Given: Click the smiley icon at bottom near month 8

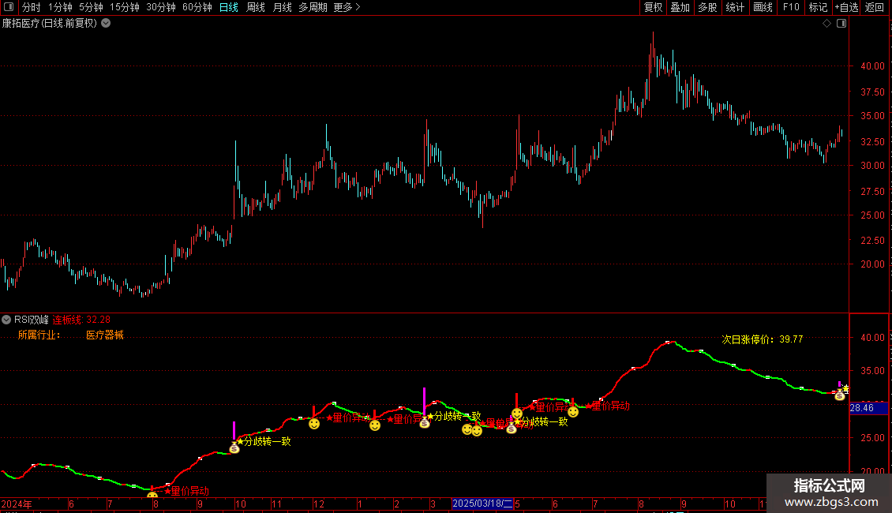Looking at the screenshot, I should point(152,495).
